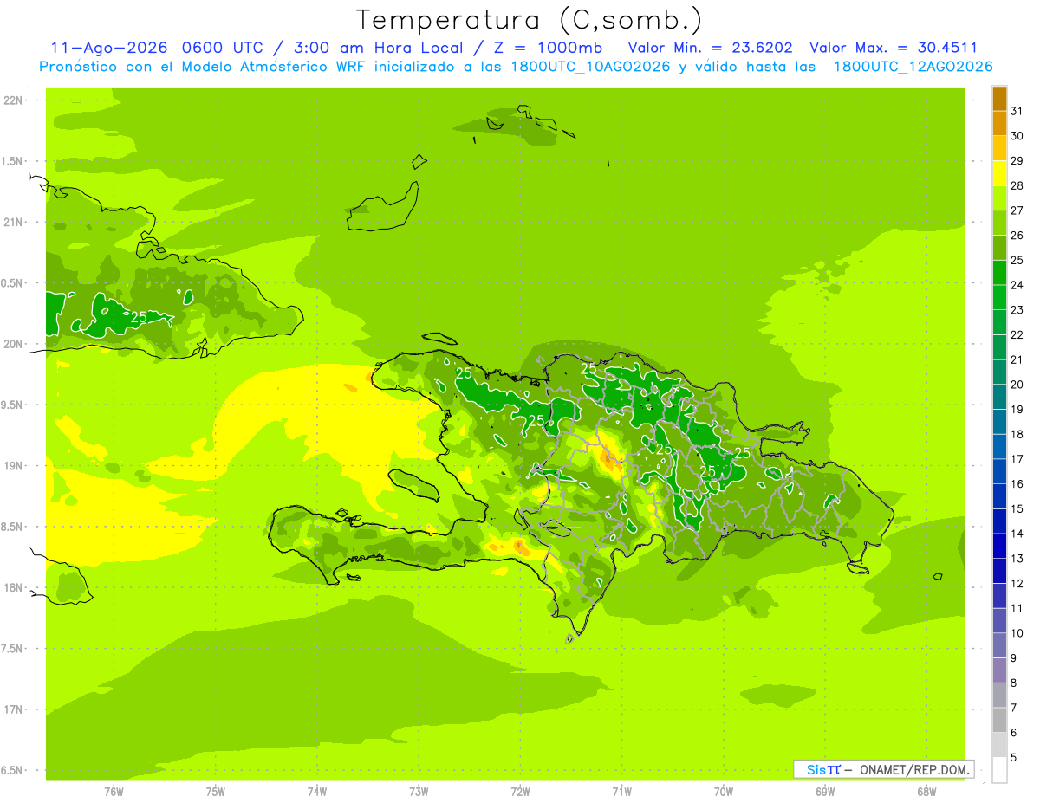The image size is (1040, 803).
Task: Click the 'Valor Max. = 30.4511' text
Action: [894, 48]
